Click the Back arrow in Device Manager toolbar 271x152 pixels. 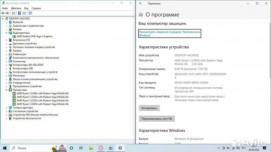(3, 13)
